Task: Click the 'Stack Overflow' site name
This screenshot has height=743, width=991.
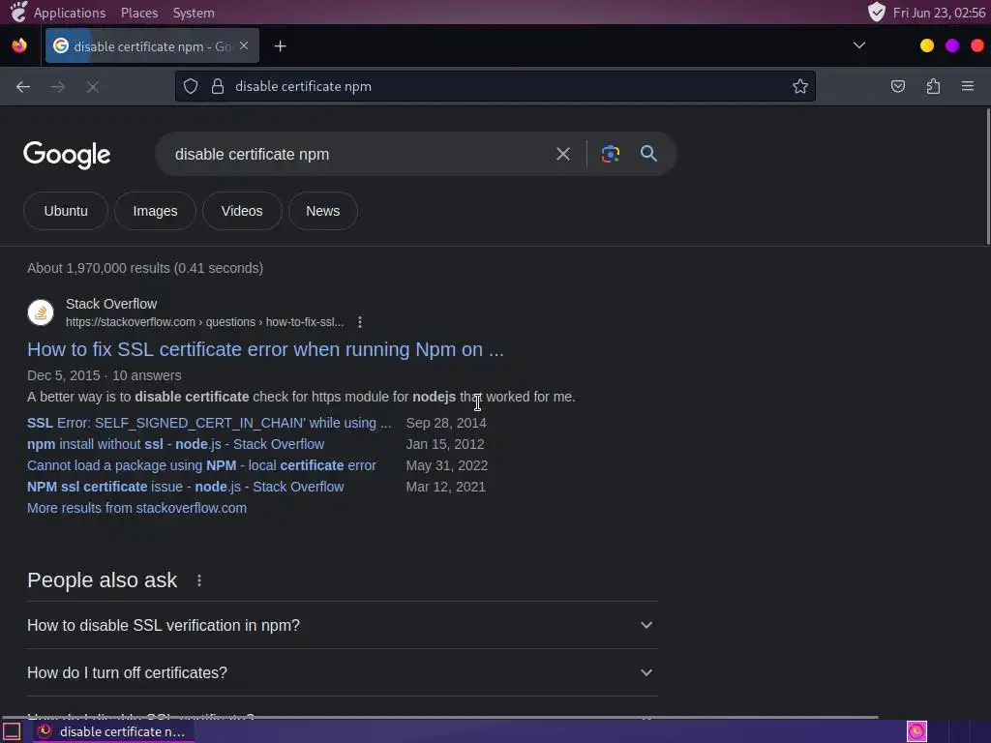Action: (111, 304)
